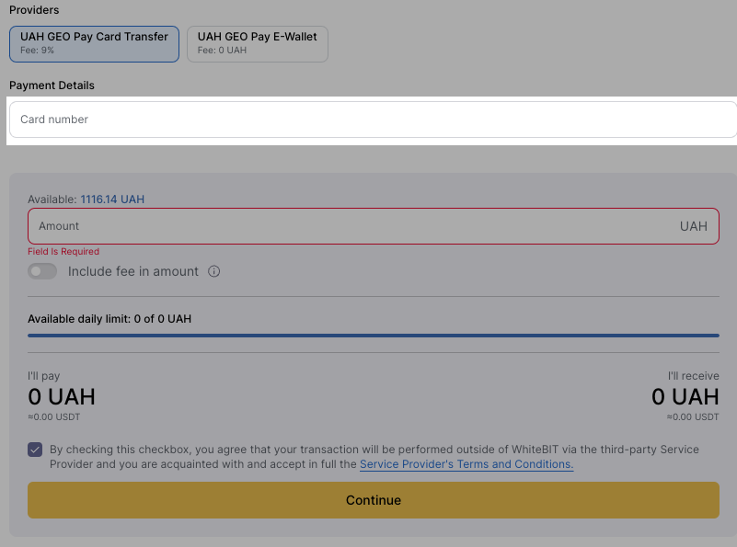The image size is (737, 547).
Task: Click the daily limit progress bar
Action: pos(374,336)
